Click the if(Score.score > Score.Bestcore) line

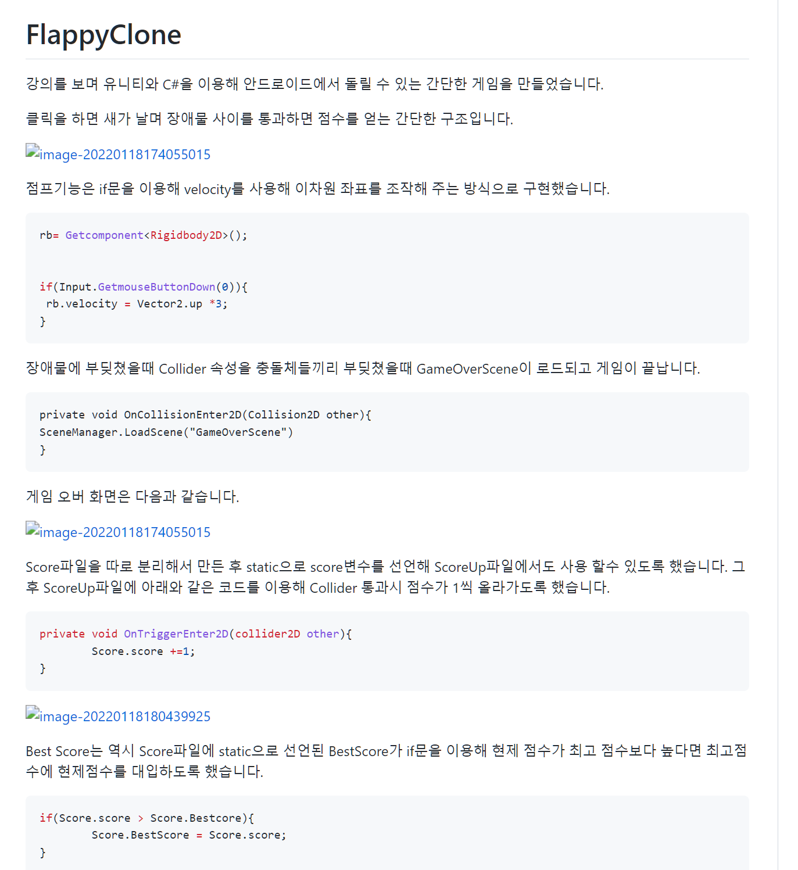(x=146, y=818)
